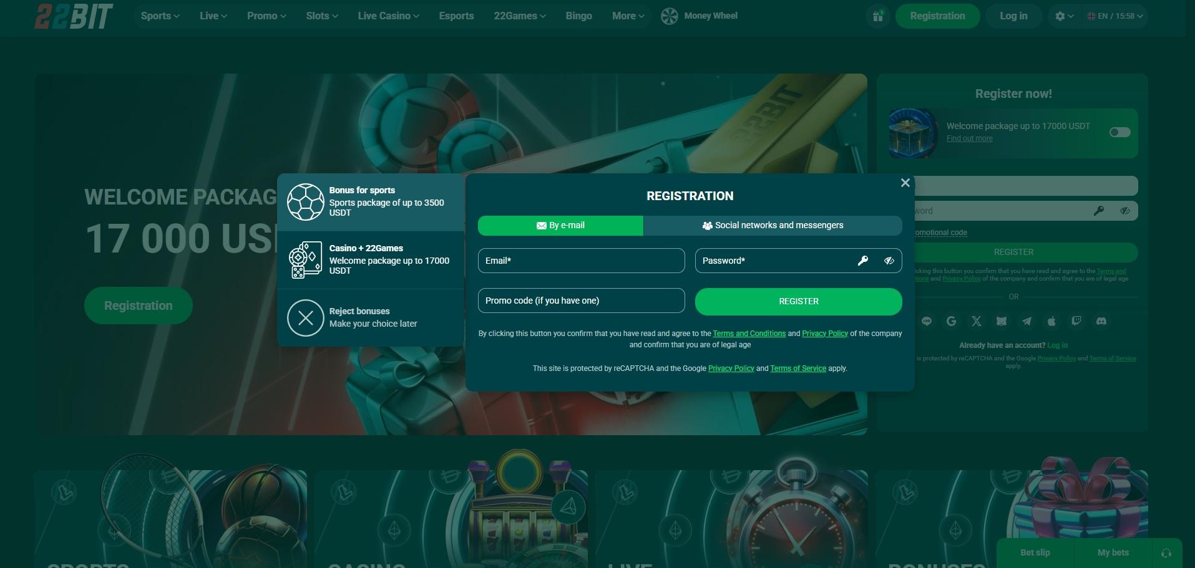Click the green REGISTER button in modal

click(799, 301)
